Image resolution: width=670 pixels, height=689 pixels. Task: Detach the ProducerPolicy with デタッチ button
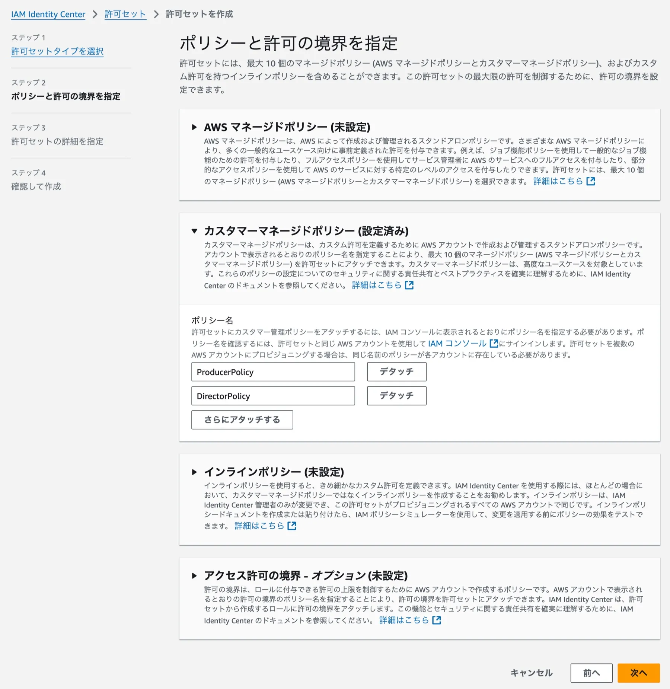[396, 371]
